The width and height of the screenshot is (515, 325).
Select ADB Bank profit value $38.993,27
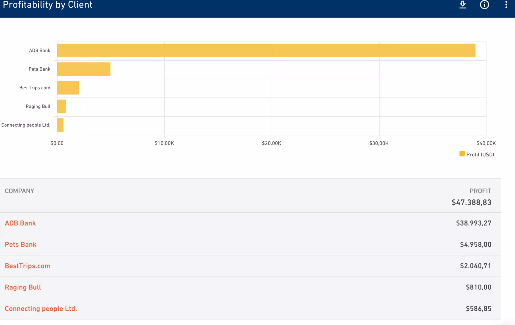(x=474, y=223)
